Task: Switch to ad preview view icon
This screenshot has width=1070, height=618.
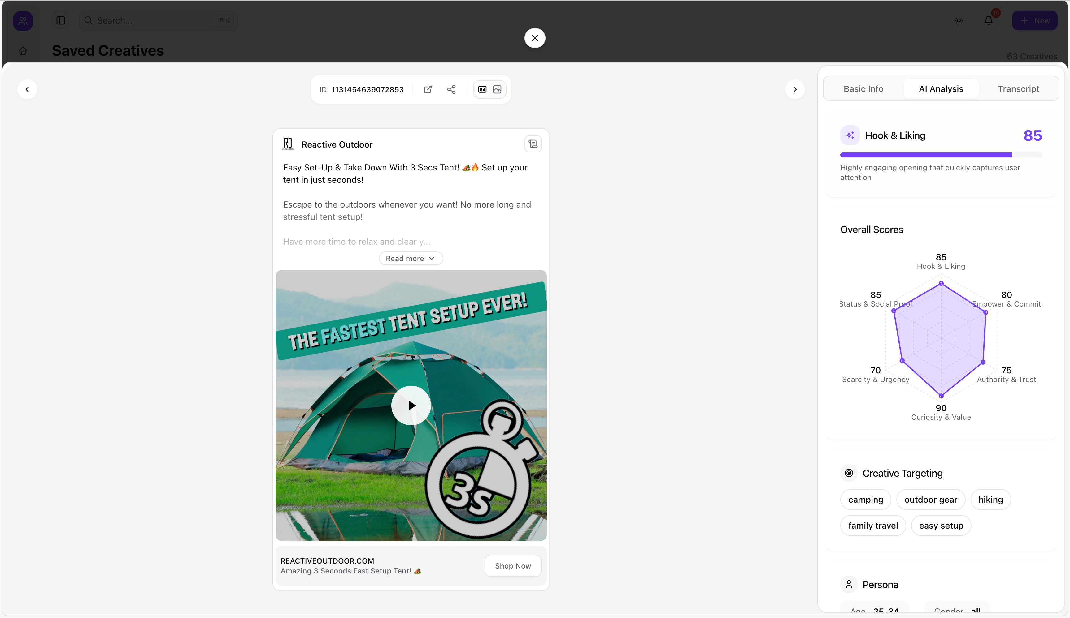Action: [x=482, y=89]
